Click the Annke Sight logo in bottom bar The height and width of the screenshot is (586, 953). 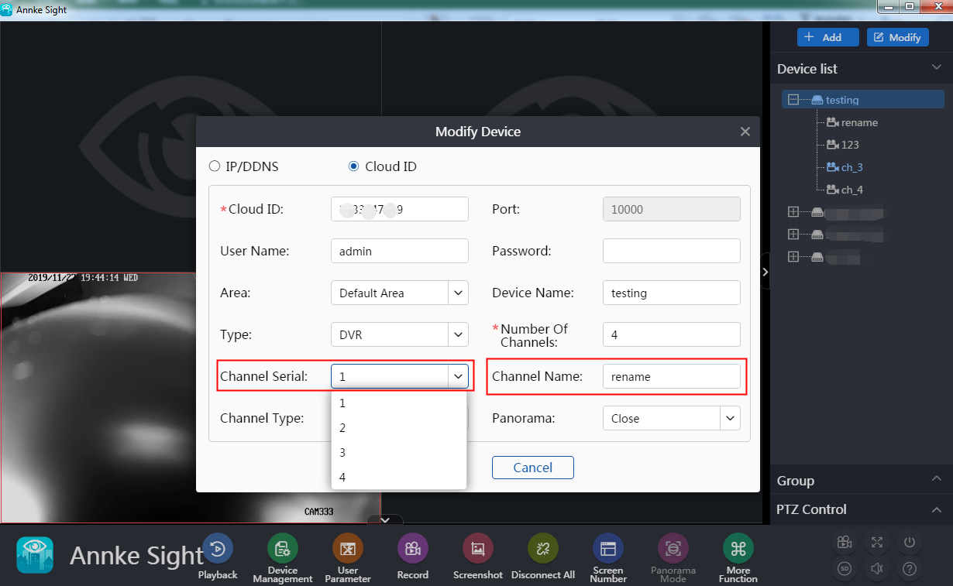click(35, 555)
